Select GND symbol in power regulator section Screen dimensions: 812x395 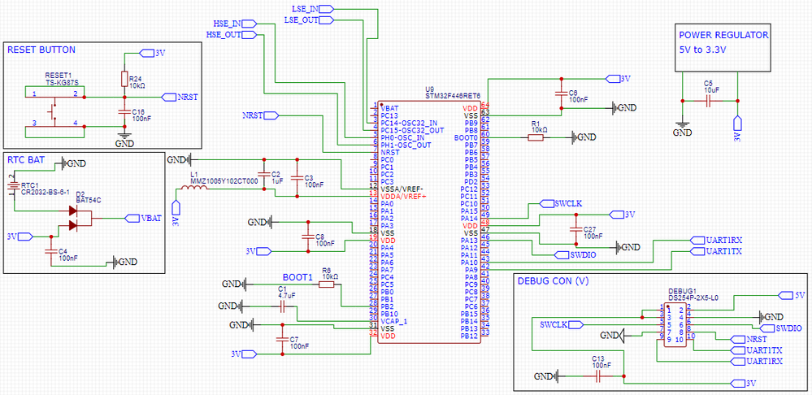click(x=683, y=128)
